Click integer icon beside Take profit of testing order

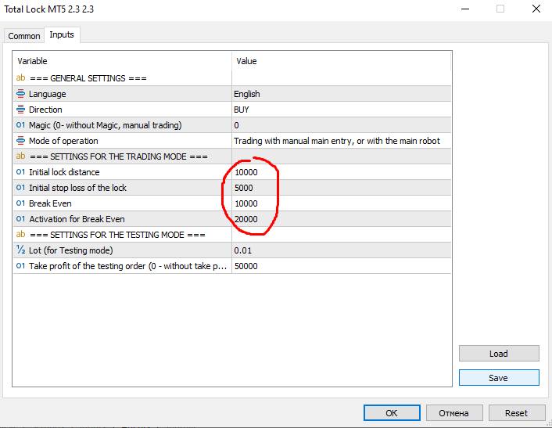pyautogui.click(x=21, y=265)
